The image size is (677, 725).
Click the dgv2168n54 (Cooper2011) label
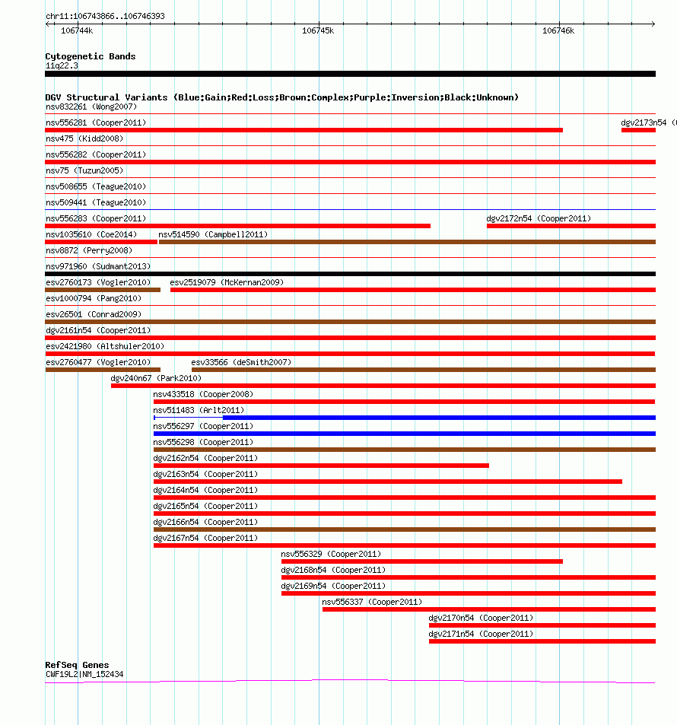pos(333,570)
